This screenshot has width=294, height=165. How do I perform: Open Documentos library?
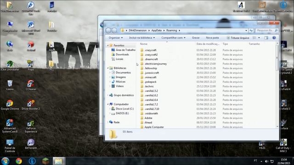[x=123, y=72]
